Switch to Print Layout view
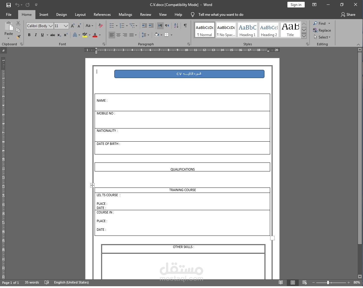The width and height of the screenshot is (363, 288). point(293,282)
